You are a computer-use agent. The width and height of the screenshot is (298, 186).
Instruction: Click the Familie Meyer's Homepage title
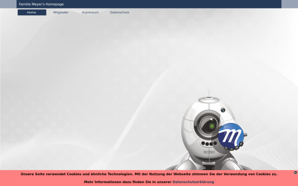pyautogui.click(x=41, y=4)
